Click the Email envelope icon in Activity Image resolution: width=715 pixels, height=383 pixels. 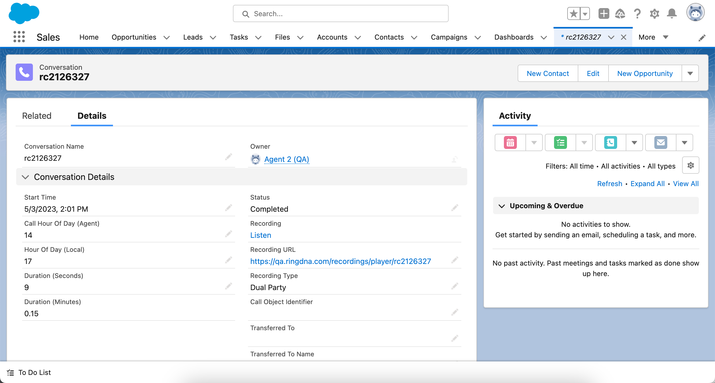pos(661,142)
